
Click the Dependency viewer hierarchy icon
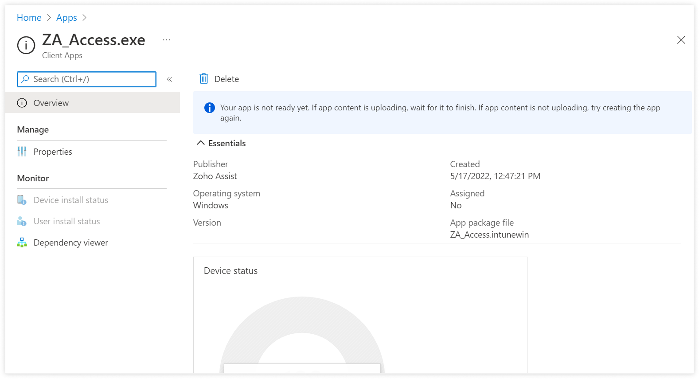pyautogui.click(x=22, y=242)
